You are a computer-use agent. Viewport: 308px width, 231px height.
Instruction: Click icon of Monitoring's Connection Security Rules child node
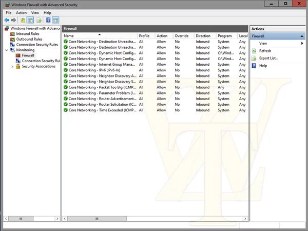click(18, 61)
